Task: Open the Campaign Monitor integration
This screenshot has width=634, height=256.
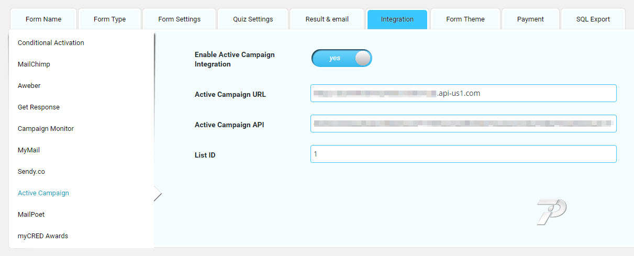Action: pyautogui.click(x=46, y=129)
